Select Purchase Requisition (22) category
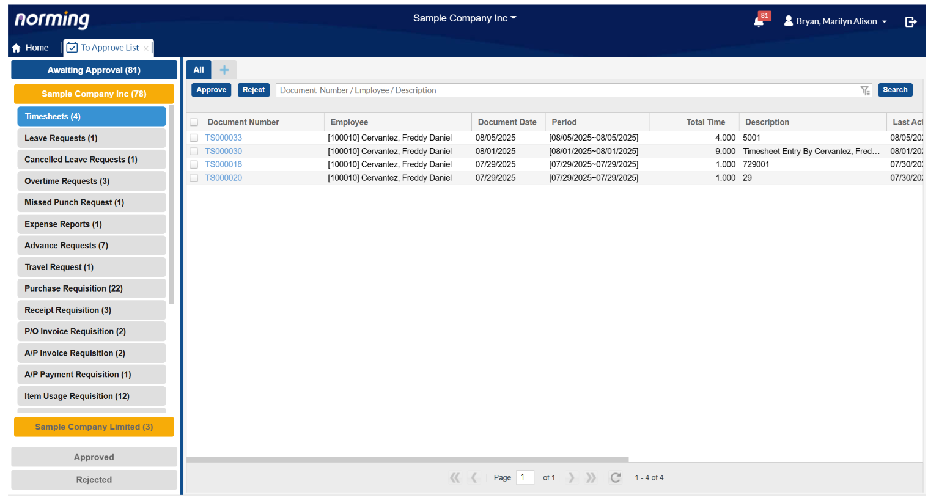The height and width of the screenshot is (503, 928). click(92, 288)
